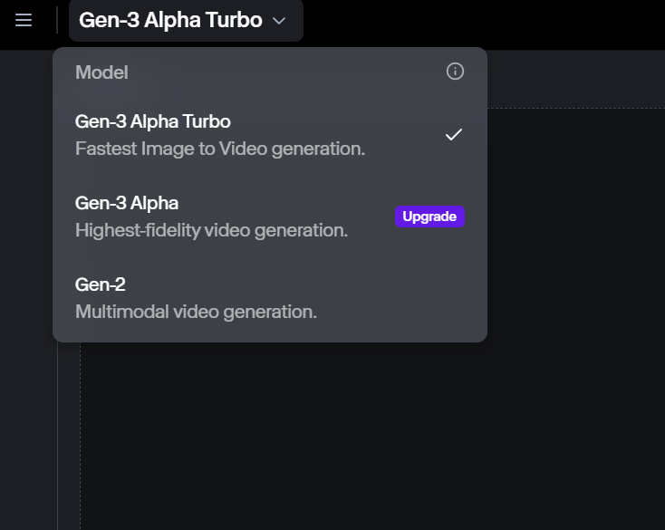Select the Gen-3 Alpha Turbo model option
This screenshot has height=530, width=665.
270,135
